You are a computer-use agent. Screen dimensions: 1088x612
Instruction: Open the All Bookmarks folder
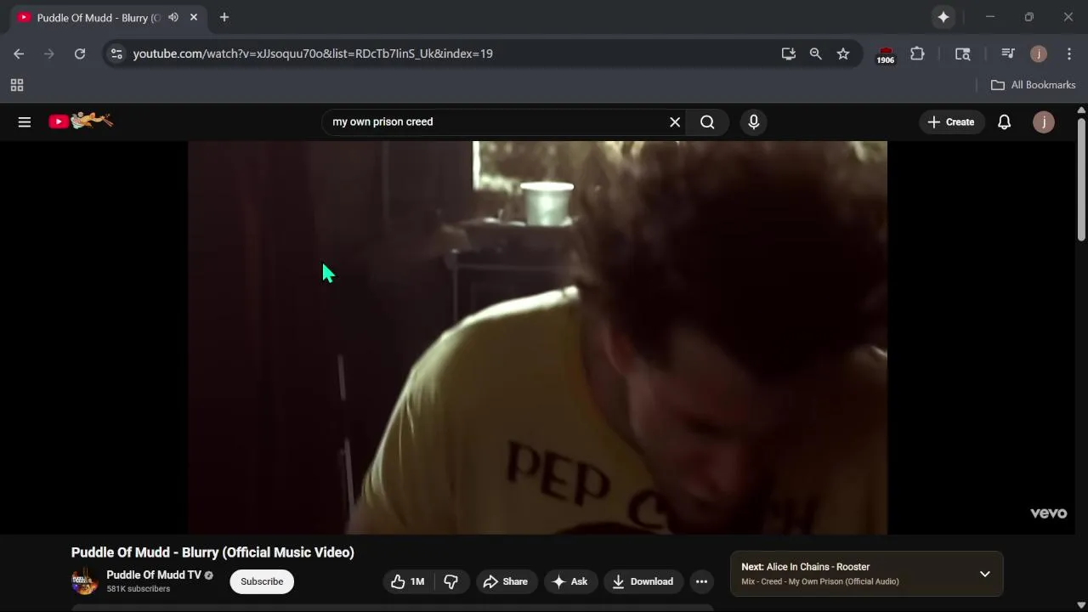(x=1034, y=85)
